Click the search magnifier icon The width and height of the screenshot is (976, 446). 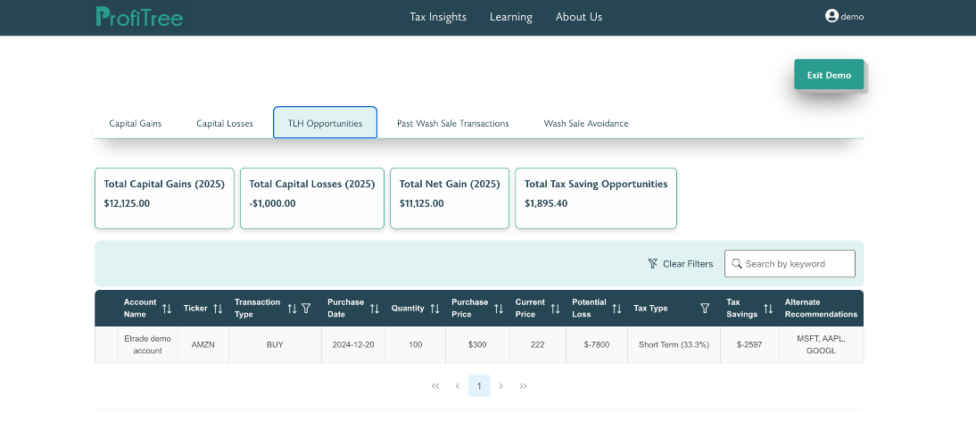[737, 264]
